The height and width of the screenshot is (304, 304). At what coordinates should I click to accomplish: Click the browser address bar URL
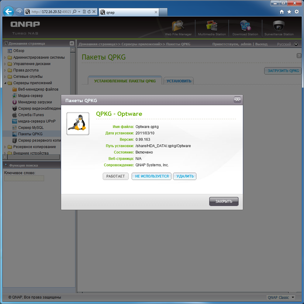coord(51,12)
